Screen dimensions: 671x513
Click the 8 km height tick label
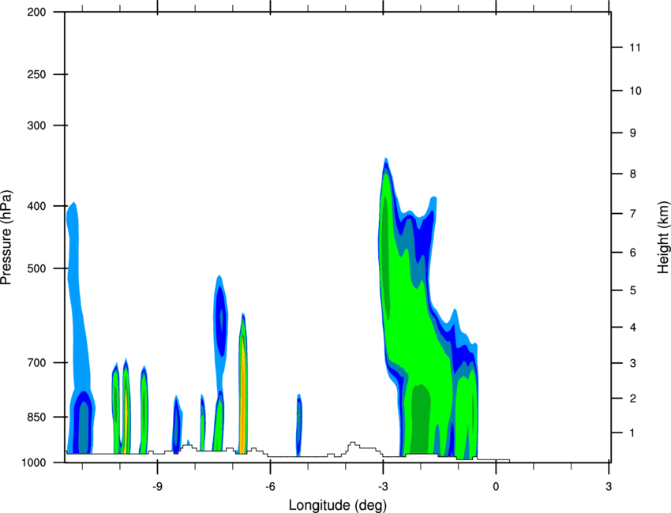pos(632,174)
